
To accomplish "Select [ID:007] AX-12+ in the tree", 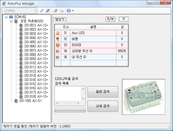I will click(36, 50).
